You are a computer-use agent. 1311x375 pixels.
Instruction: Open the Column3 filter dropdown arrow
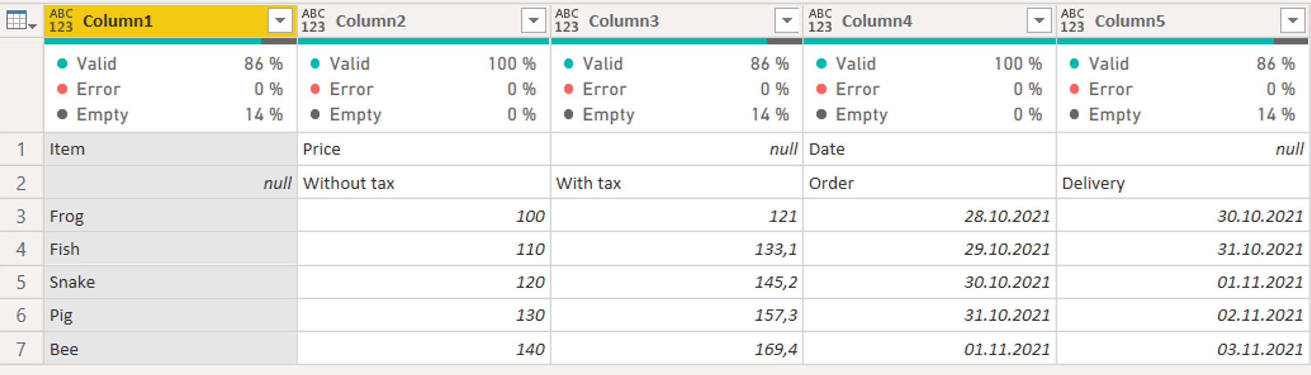click(787, 21)
